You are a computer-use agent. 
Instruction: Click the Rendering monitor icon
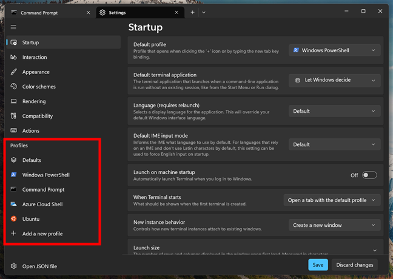point(13,101)
